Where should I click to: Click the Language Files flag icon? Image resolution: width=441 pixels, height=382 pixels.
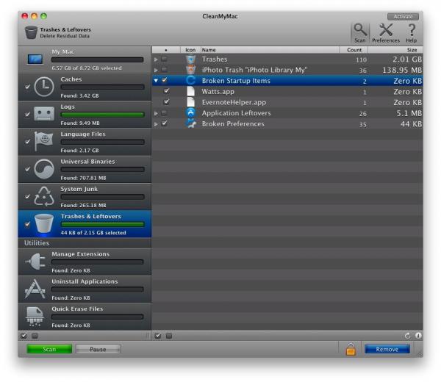(43, 140)
